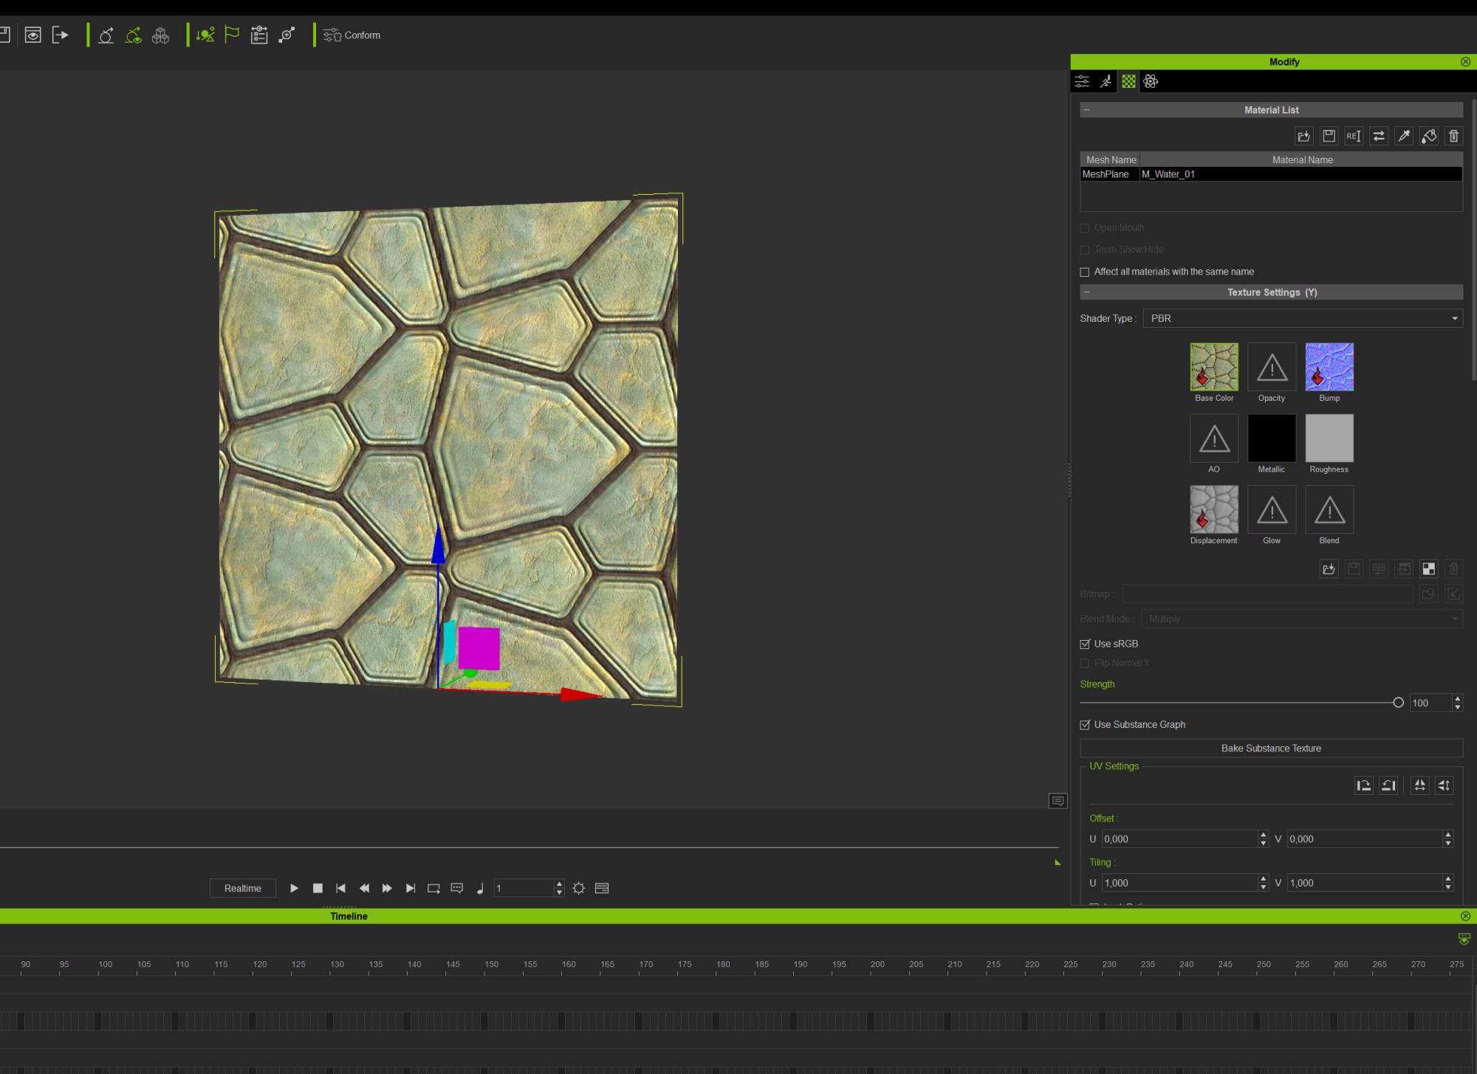Toggle the loop playback icon

pyautogui.click(x=433, y=888)
